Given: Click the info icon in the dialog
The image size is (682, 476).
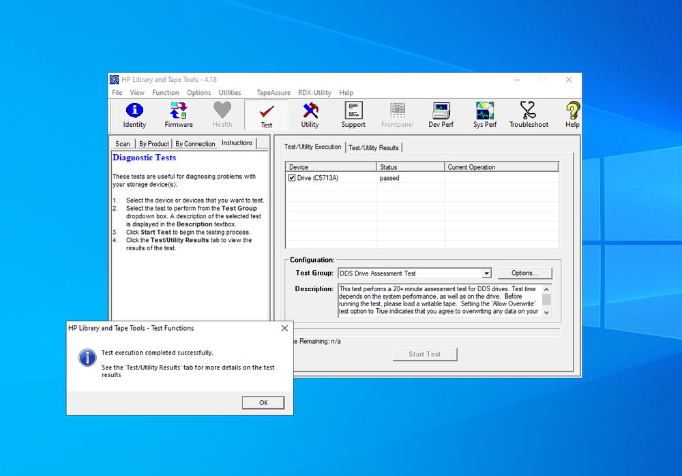Looking at the screenshot, I should [87, 357].
